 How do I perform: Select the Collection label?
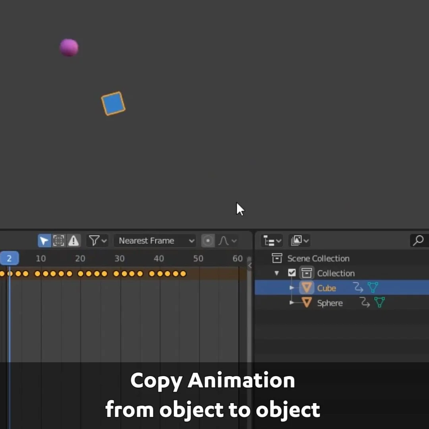[336, 273]
